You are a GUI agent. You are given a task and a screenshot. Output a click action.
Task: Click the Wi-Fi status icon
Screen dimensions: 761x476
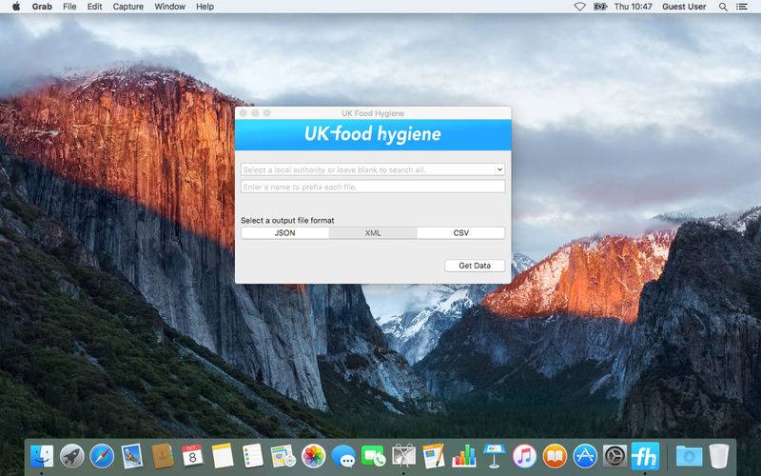(x=579, y=7)
